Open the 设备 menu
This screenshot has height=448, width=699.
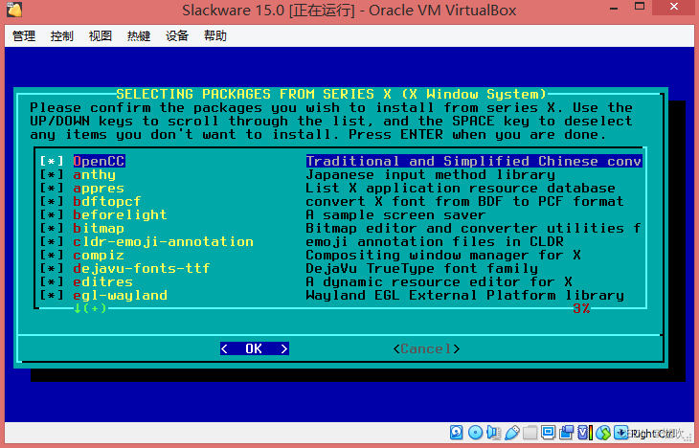177,35
